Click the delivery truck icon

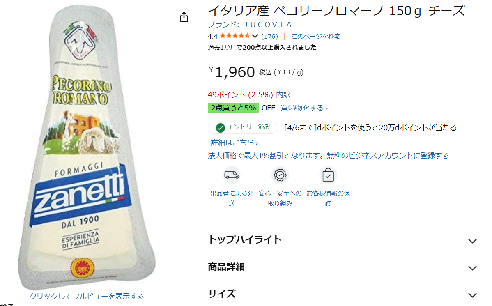232,175
